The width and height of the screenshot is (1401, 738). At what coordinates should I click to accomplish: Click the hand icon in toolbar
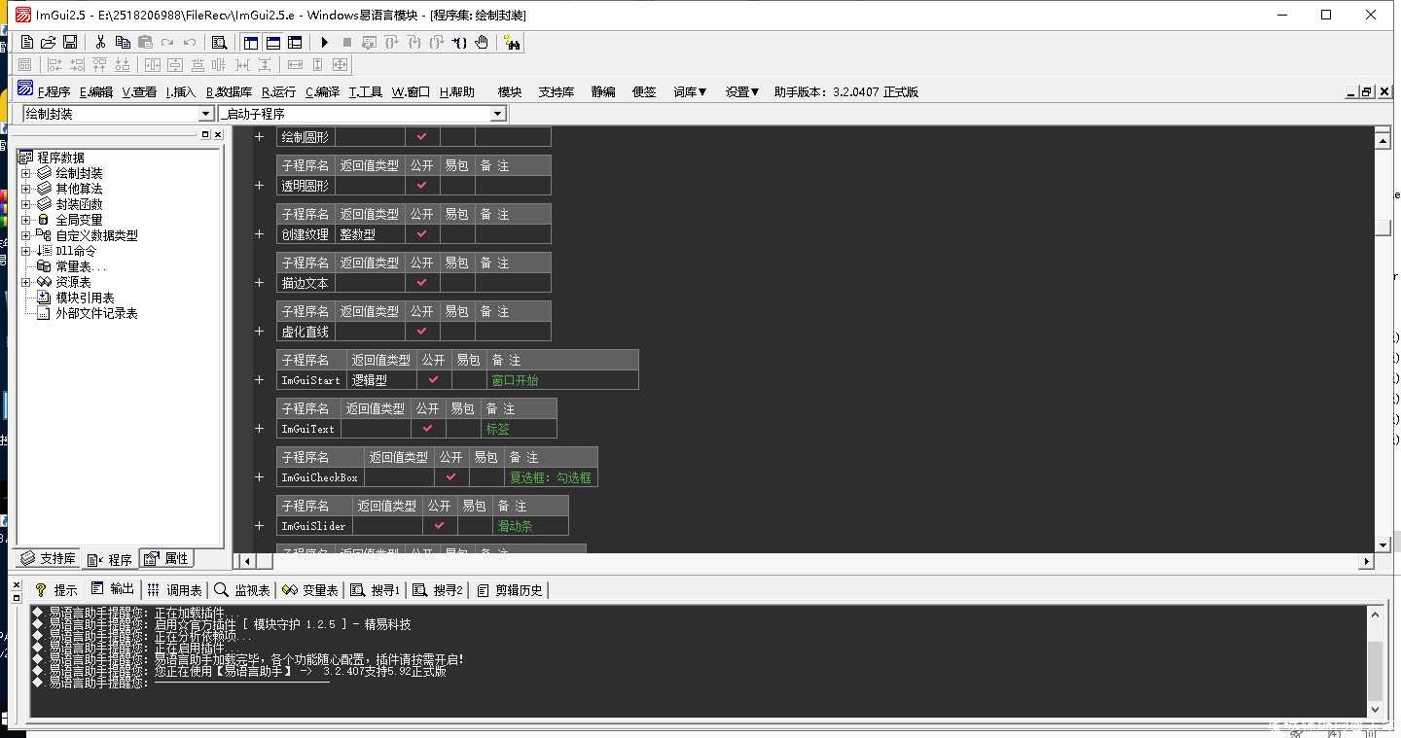pyautogui.click(x=483, y=42)
